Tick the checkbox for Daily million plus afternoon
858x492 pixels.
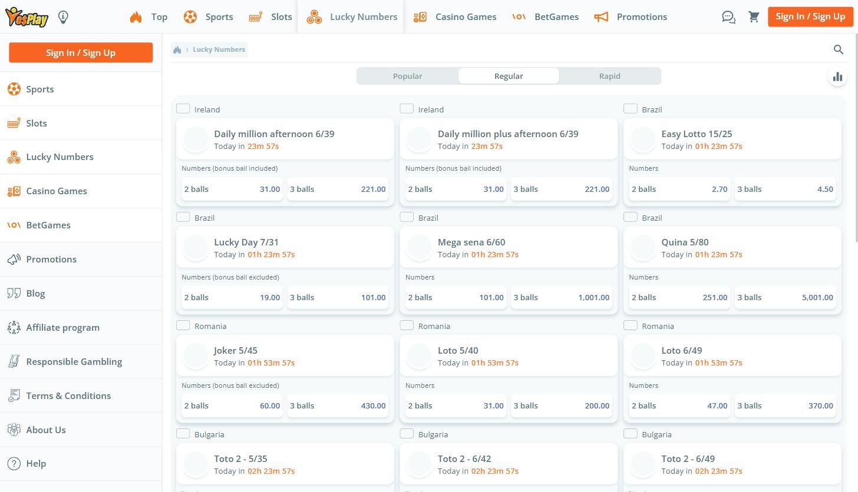[407, 109]
